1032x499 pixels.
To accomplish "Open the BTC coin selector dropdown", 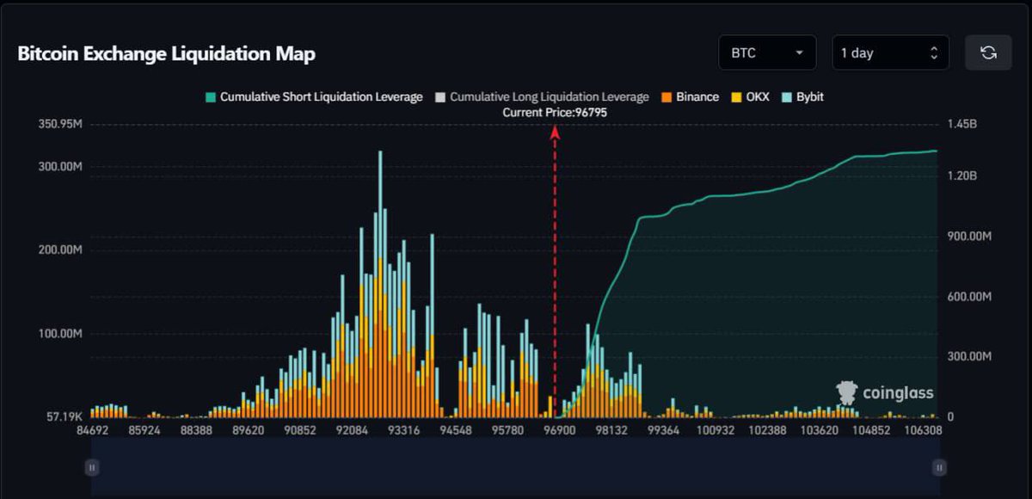I will pos(766,52).
